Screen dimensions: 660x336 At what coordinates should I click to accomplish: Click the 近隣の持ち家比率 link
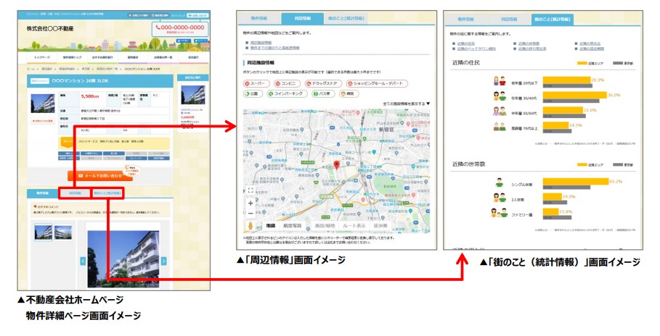click(x=532, y=49)
